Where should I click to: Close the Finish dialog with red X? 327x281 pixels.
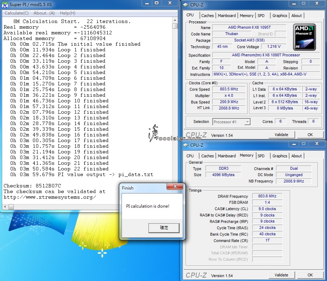coord(175,186)
